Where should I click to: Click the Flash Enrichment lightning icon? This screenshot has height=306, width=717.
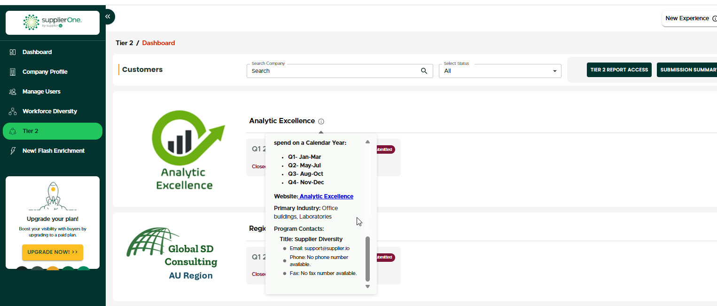coord(13,151)
